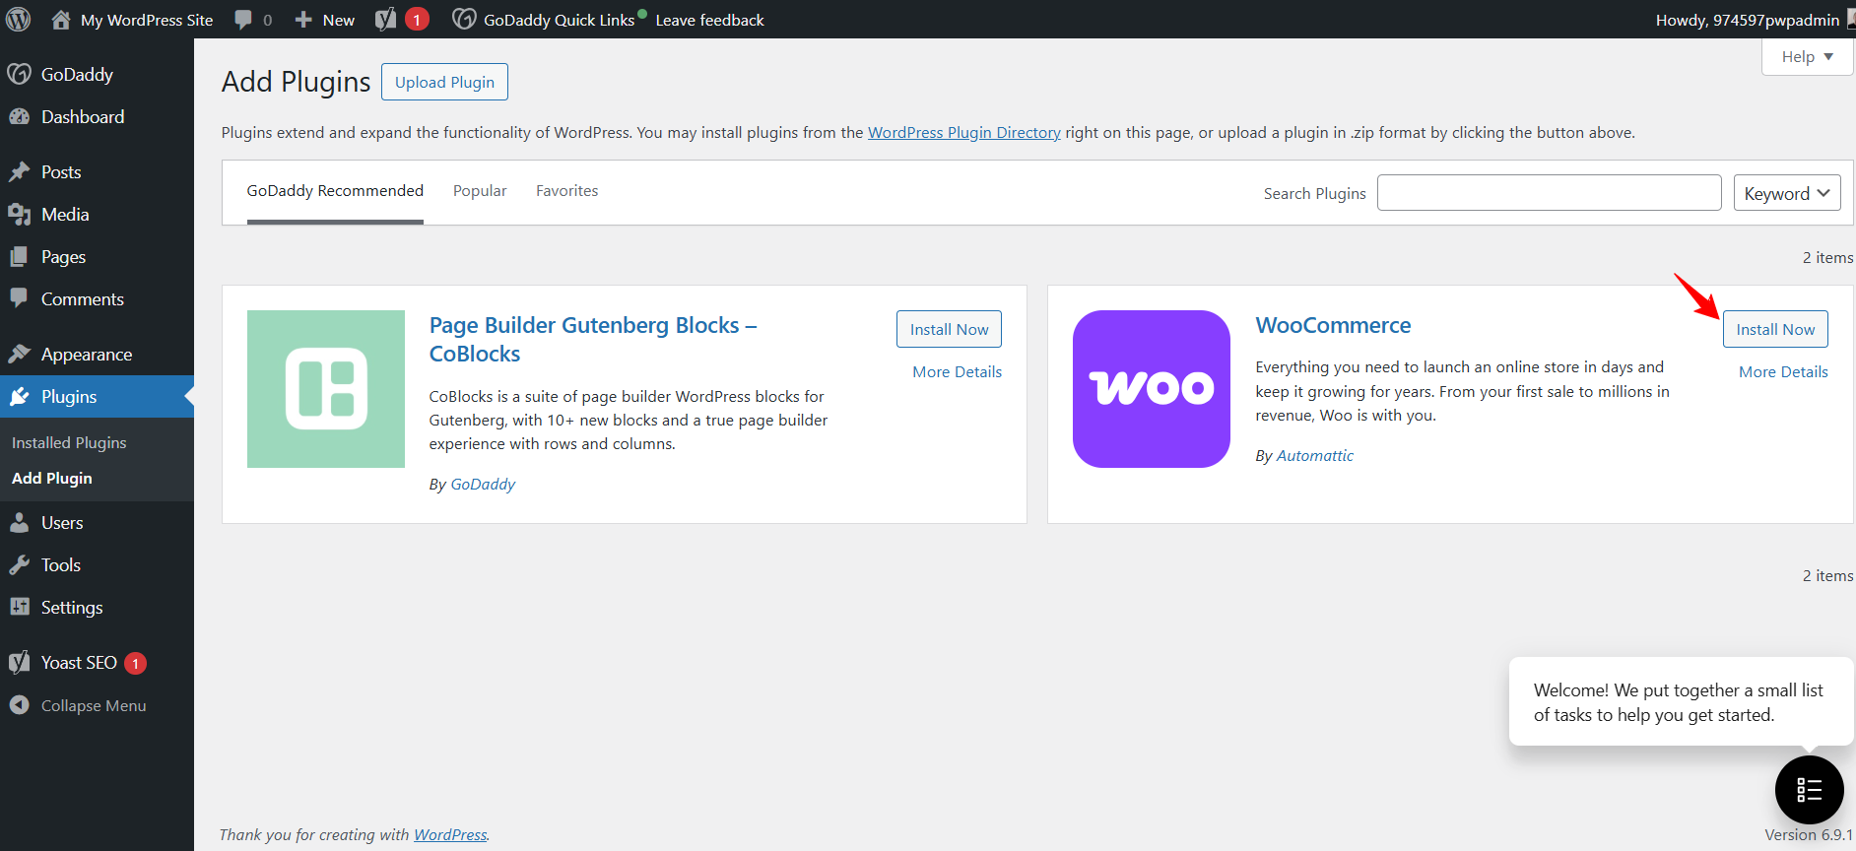Click the Dashboard gauge icon
The height and width of the screenshot is (851, 1856).
click(19, 116)
